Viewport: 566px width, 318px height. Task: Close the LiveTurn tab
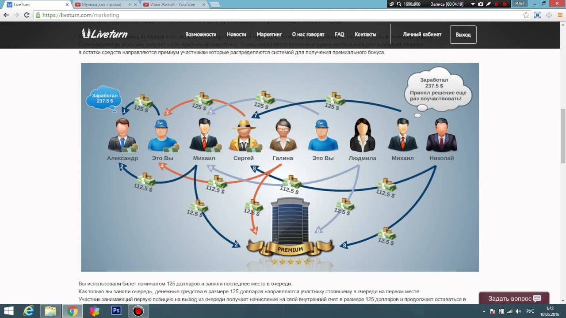pyautogui.click(x=66, y=4)
